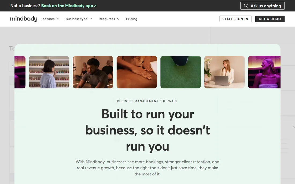Click the Not a business? text

pos(25,6)
